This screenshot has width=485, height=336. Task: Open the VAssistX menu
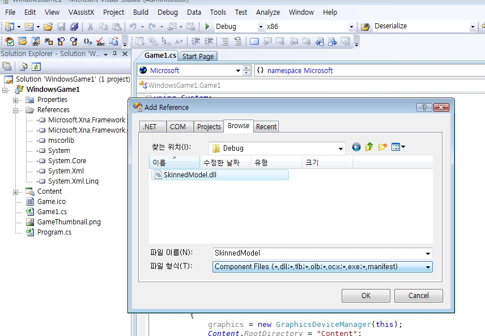81,12
